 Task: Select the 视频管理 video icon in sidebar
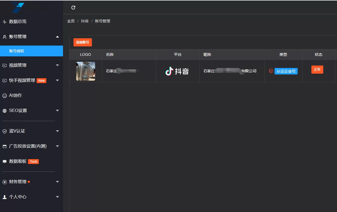4,65
